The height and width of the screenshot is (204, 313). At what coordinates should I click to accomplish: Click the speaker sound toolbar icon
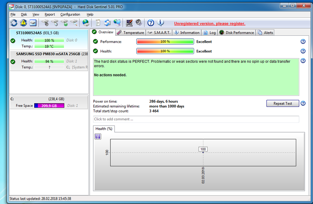138,23
